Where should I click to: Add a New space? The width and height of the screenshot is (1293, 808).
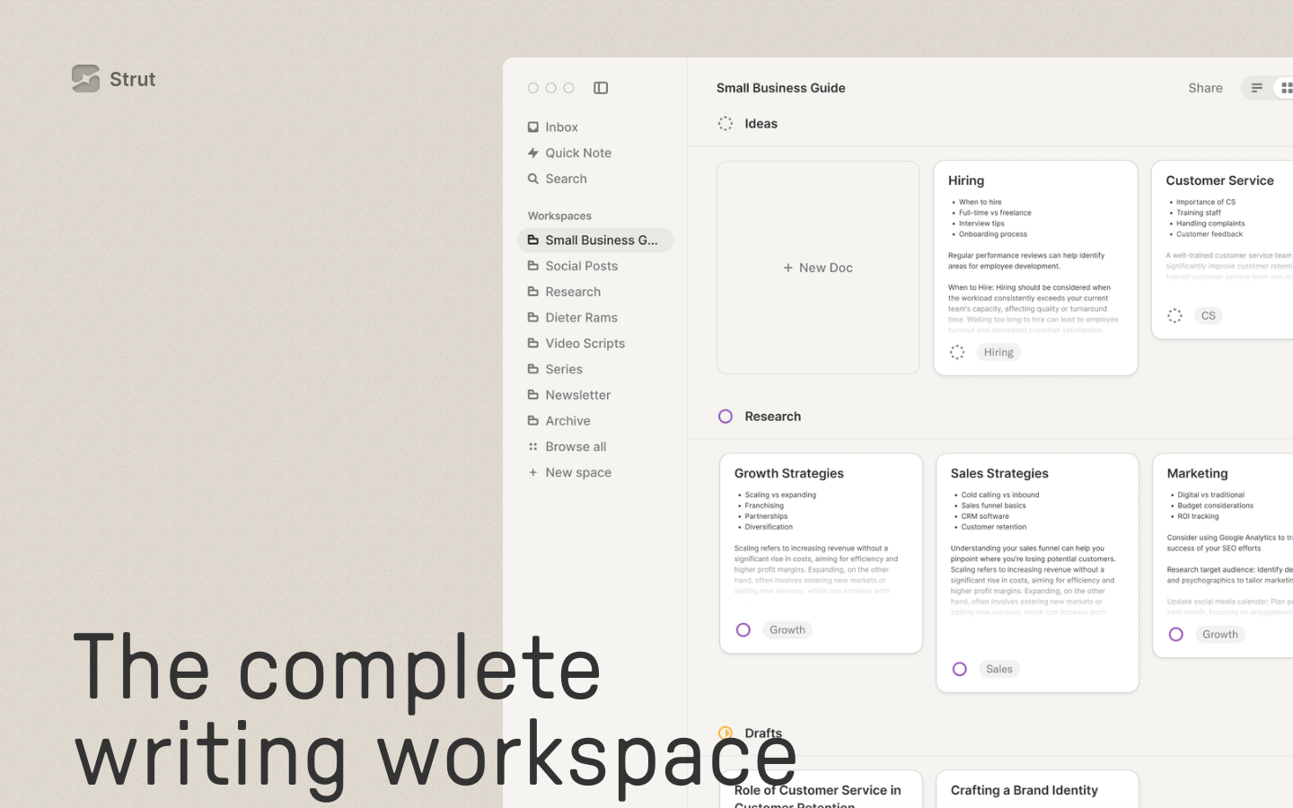pyautogui.click(x=577, y=472)
